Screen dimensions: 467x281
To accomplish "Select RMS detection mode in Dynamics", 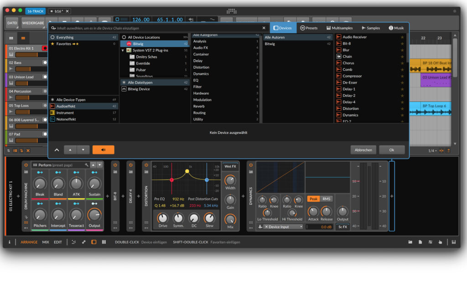I will tap(327, 199).
